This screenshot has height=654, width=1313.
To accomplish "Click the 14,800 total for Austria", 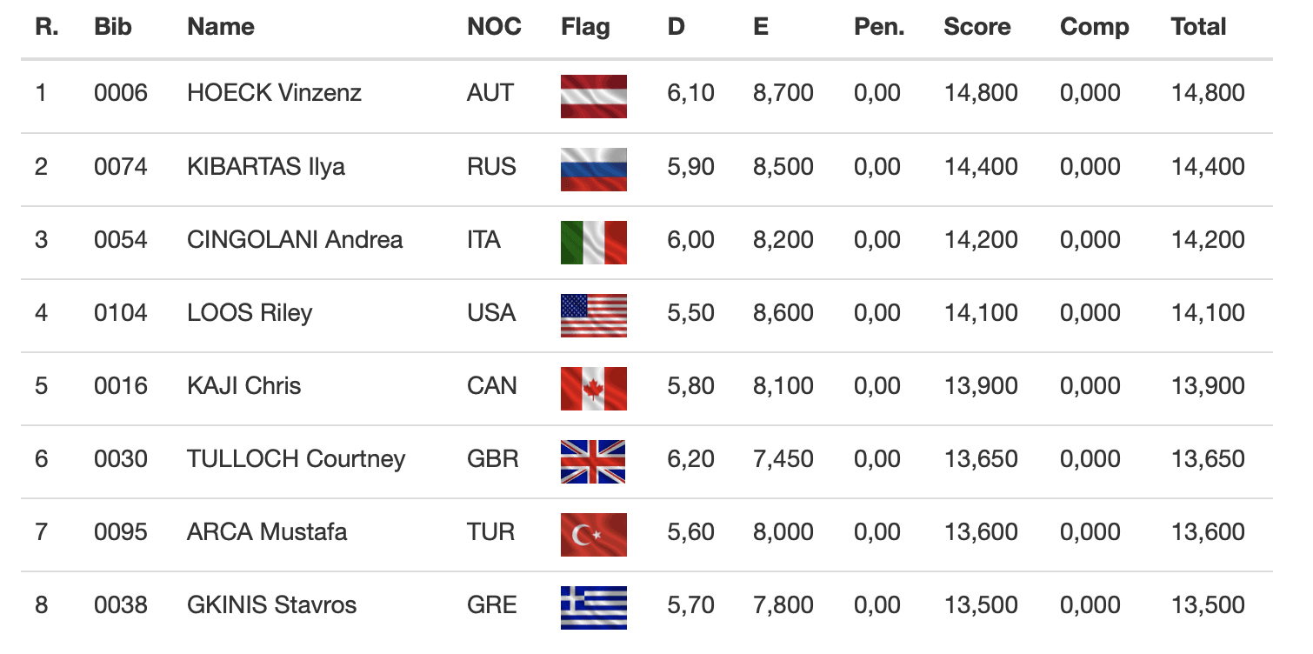I will 1208,93.
